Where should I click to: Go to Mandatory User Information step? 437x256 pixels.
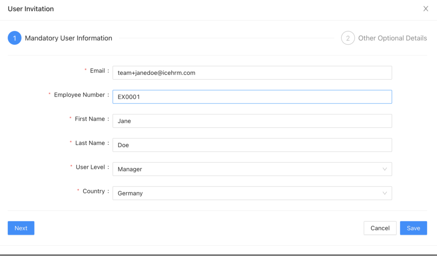click(68, 38)
